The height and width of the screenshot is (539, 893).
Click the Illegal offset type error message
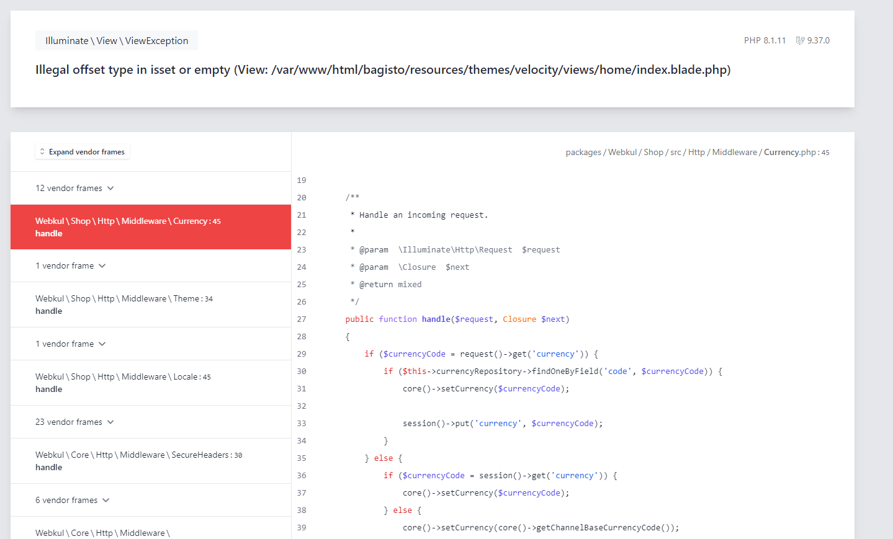(383, 69)
